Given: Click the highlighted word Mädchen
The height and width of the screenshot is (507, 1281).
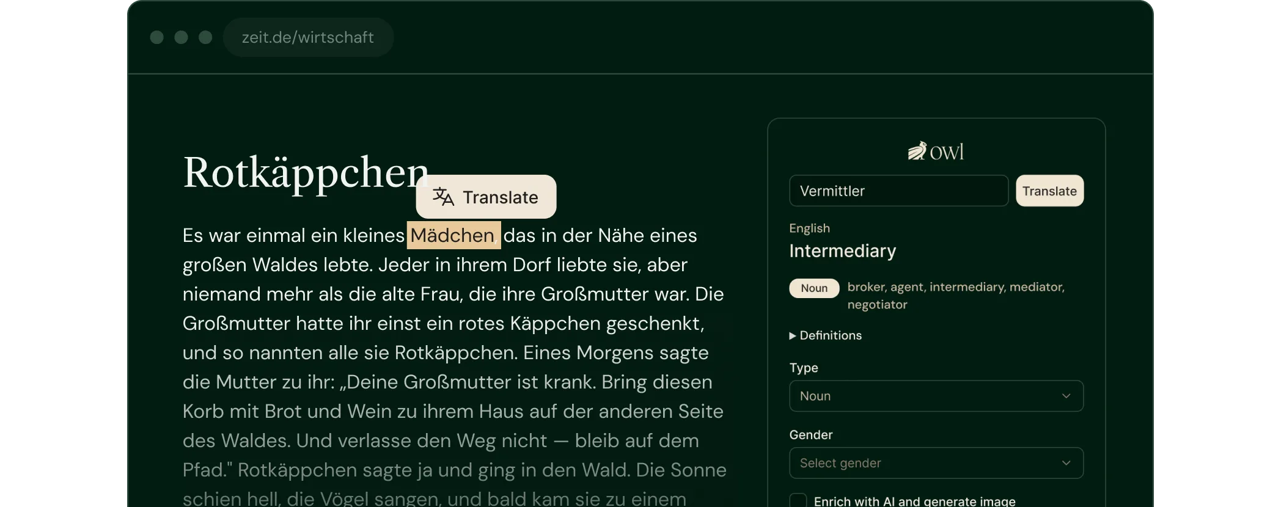Looking at the screenshot, I should tap(453, 235).
